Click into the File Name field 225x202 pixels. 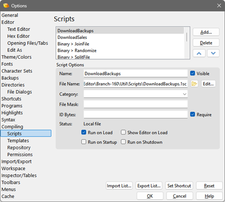click(136, 84)
